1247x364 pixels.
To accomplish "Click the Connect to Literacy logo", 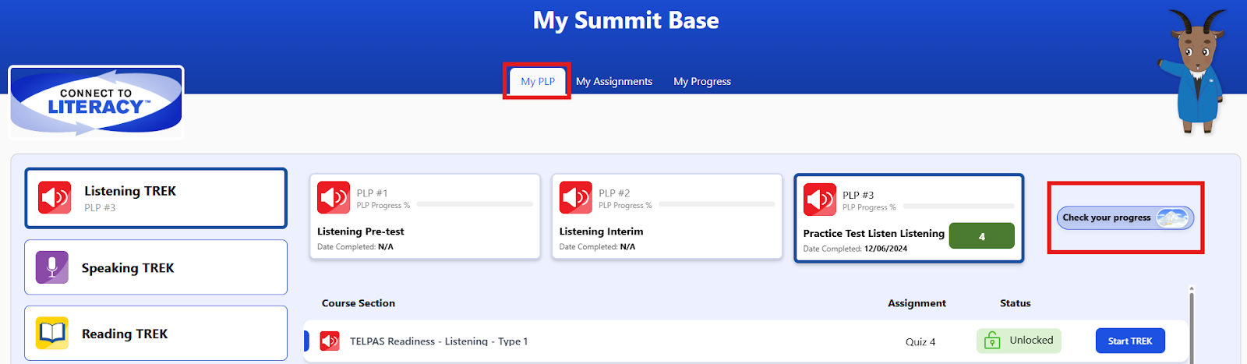I will coord(96,101).
